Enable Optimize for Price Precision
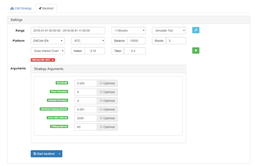 101,92
